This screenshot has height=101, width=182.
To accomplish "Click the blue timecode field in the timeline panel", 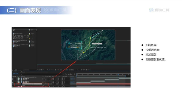I will (x=16, y=74).
